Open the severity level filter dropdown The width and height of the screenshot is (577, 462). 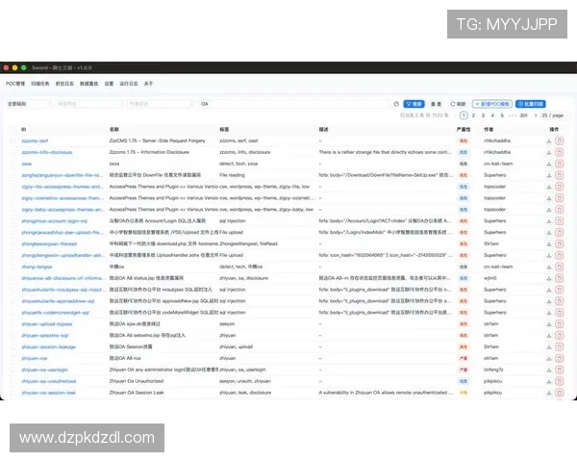pos(27,103)
